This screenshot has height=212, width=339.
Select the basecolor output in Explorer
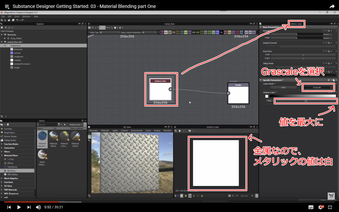18,49
